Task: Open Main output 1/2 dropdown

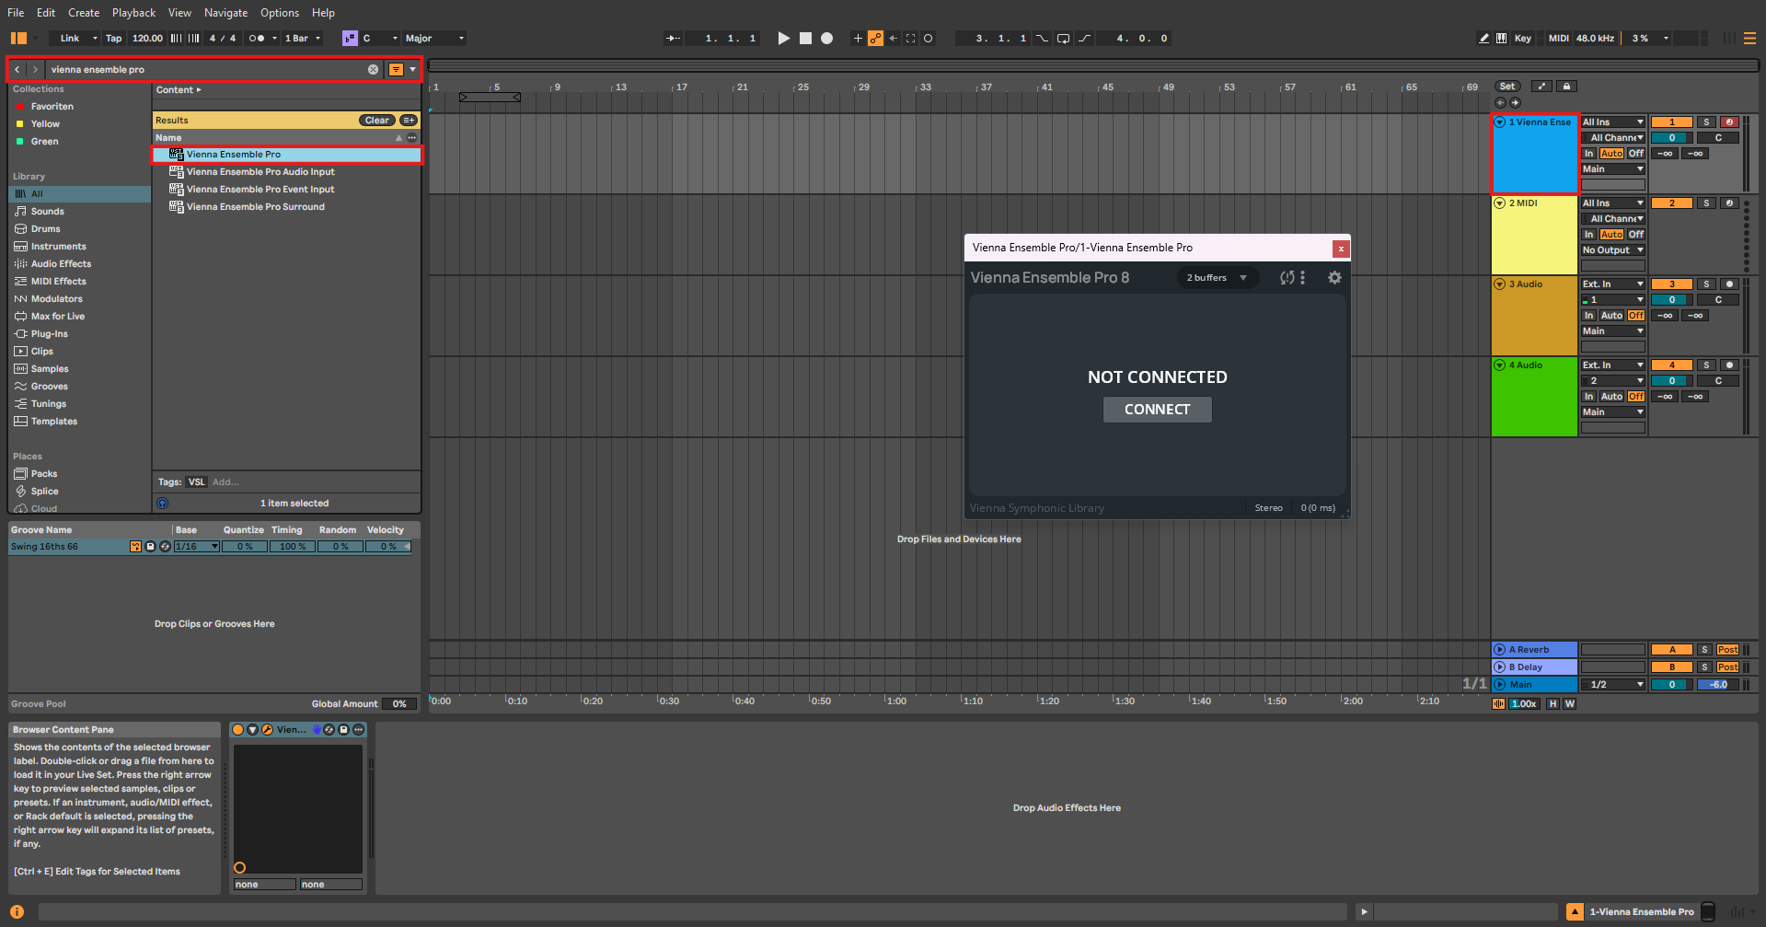Action: 1612,685
